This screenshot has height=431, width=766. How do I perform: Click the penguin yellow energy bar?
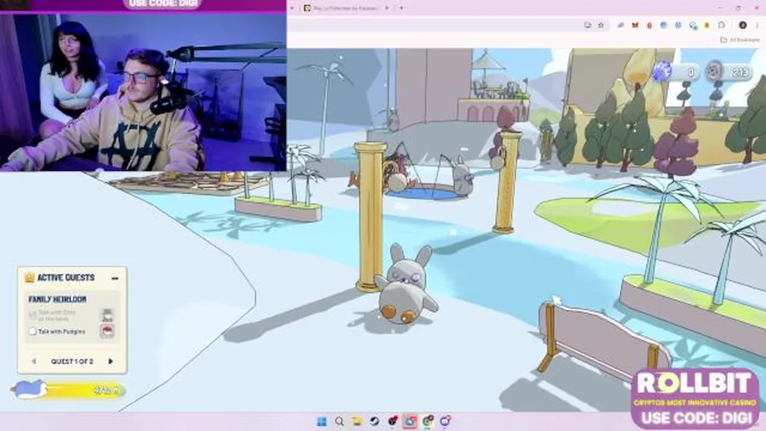[84, 391]
